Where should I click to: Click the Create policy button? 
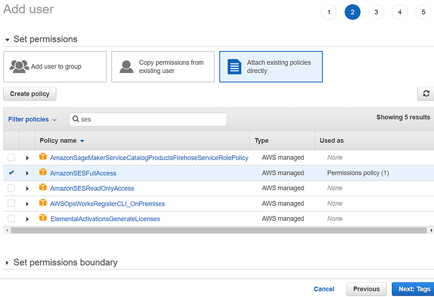30,94
